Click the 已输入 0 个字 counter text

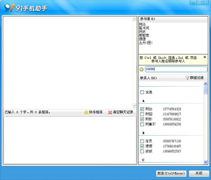pos(27,112)
